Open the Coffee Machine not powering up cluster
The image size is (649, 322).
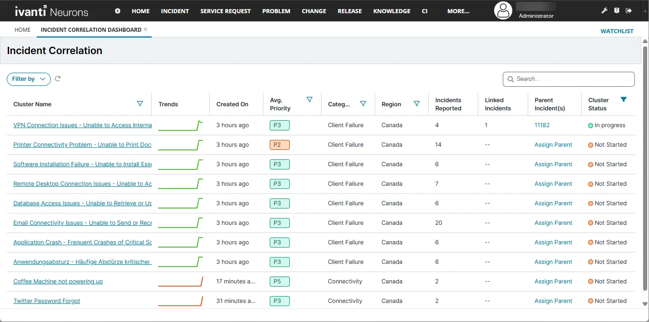58,282
